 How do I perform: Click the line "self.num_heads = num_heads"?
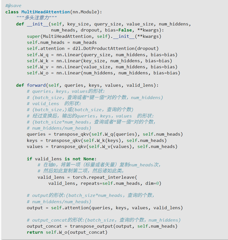click(62, 42)
